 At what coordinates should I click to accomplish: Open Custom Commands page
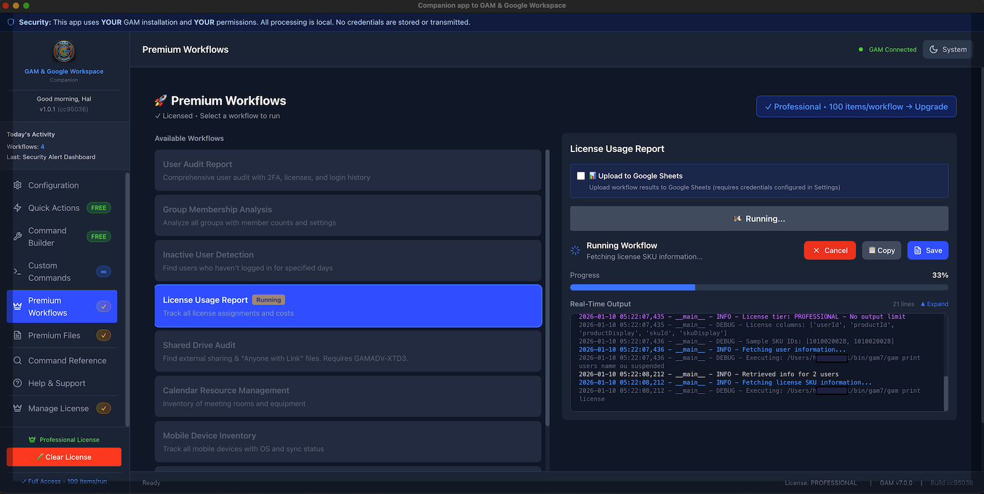61,271
